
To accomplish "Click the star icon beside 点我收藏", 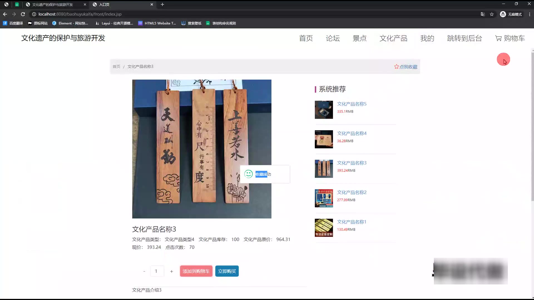I will [396, 67].
